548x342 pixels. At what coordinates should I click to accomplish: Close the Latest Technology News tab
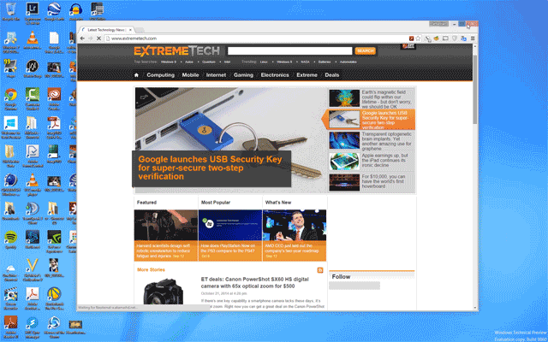130,30
